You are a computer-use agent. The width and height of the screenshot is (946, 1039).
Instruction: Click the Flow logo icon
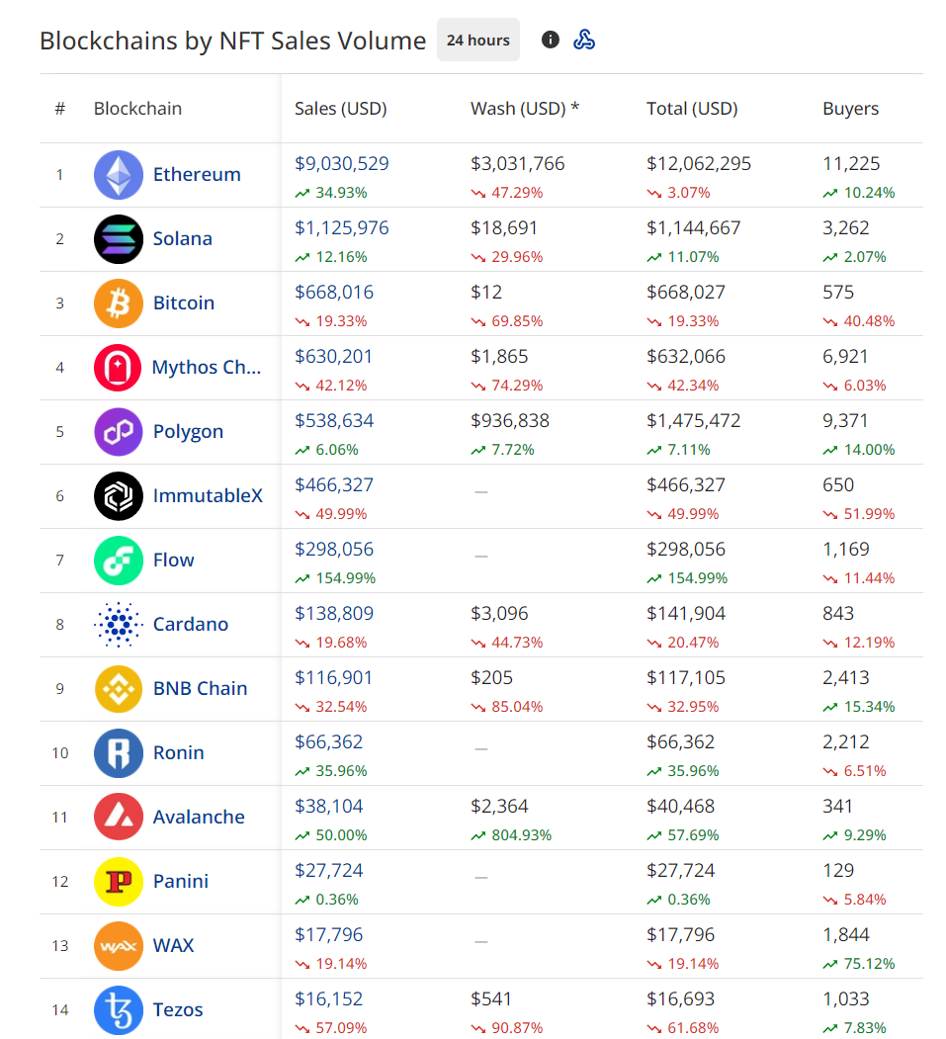pyautogui.click(x=119, y=561)
